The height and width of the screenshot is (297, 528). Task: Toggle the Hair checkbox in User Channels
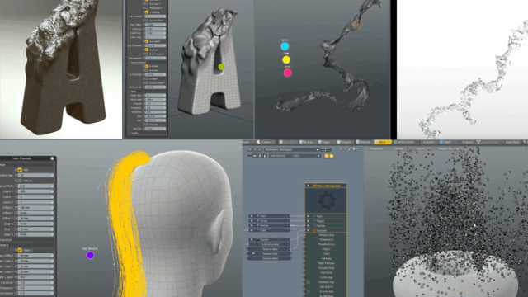20,170
